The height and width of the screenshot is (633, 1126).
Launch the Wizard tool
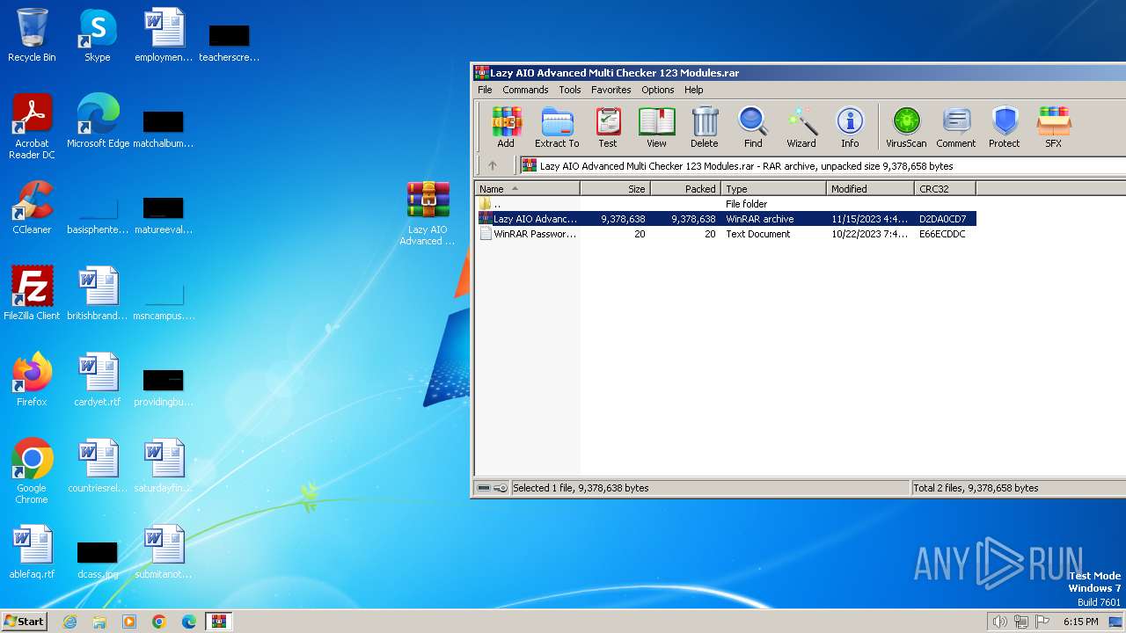(801, 127)
